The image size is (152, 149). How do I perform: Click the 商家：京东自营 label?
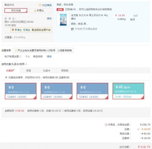[65, 5]
